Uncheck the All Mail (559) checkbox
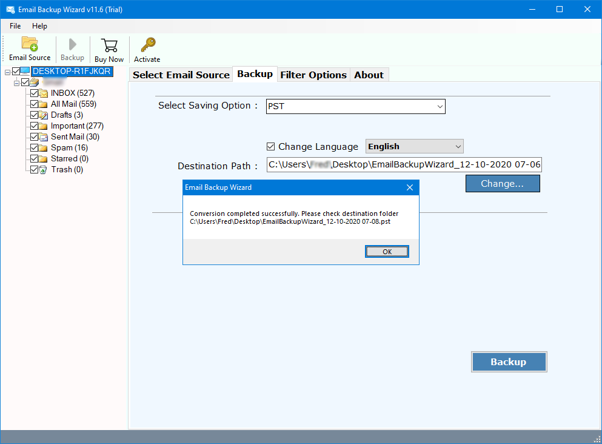 point(34,104)
